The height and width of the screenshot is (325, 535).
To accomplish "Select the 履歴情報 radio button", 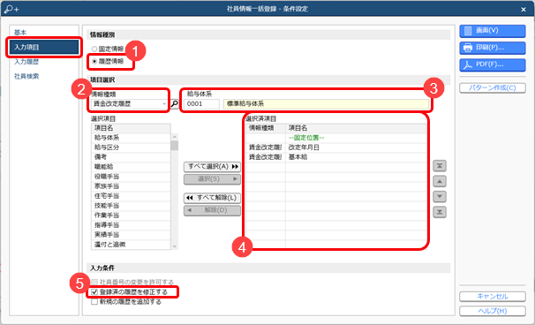I will click(x=94, y=62).
